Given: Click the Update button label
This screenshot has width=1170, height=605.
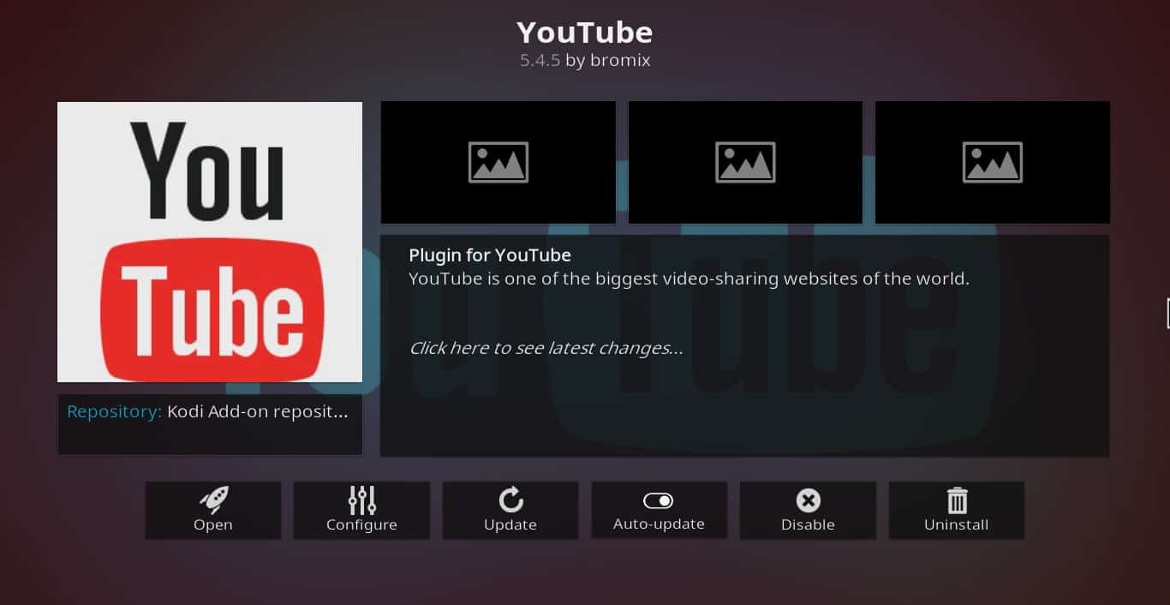Looking at the screenshot, I should (510, 524).
